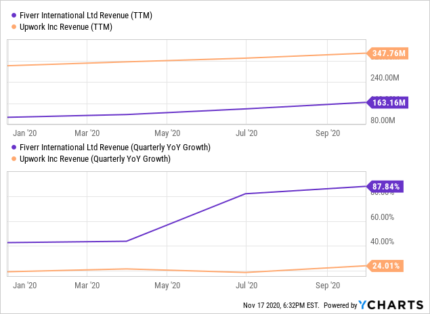Click Mar '20 label under bottom chart
Screen dimensions: 430x314
(87, 286)
